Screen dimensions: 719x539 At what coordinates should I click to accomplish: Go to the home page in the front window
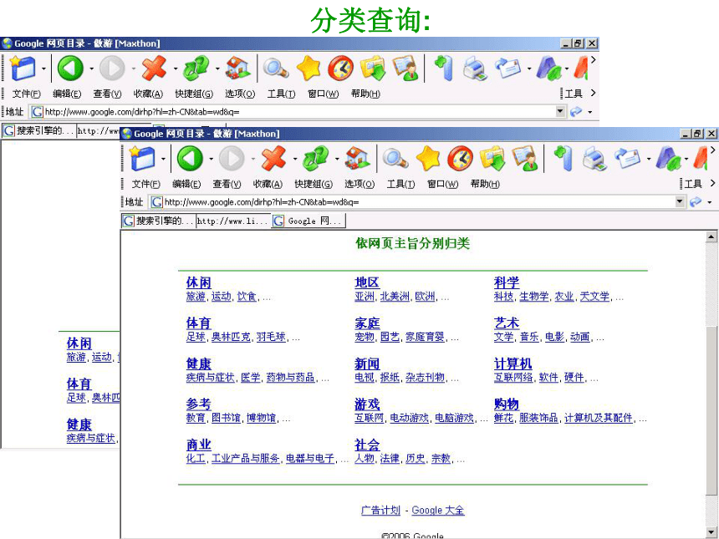click(358, 159)
